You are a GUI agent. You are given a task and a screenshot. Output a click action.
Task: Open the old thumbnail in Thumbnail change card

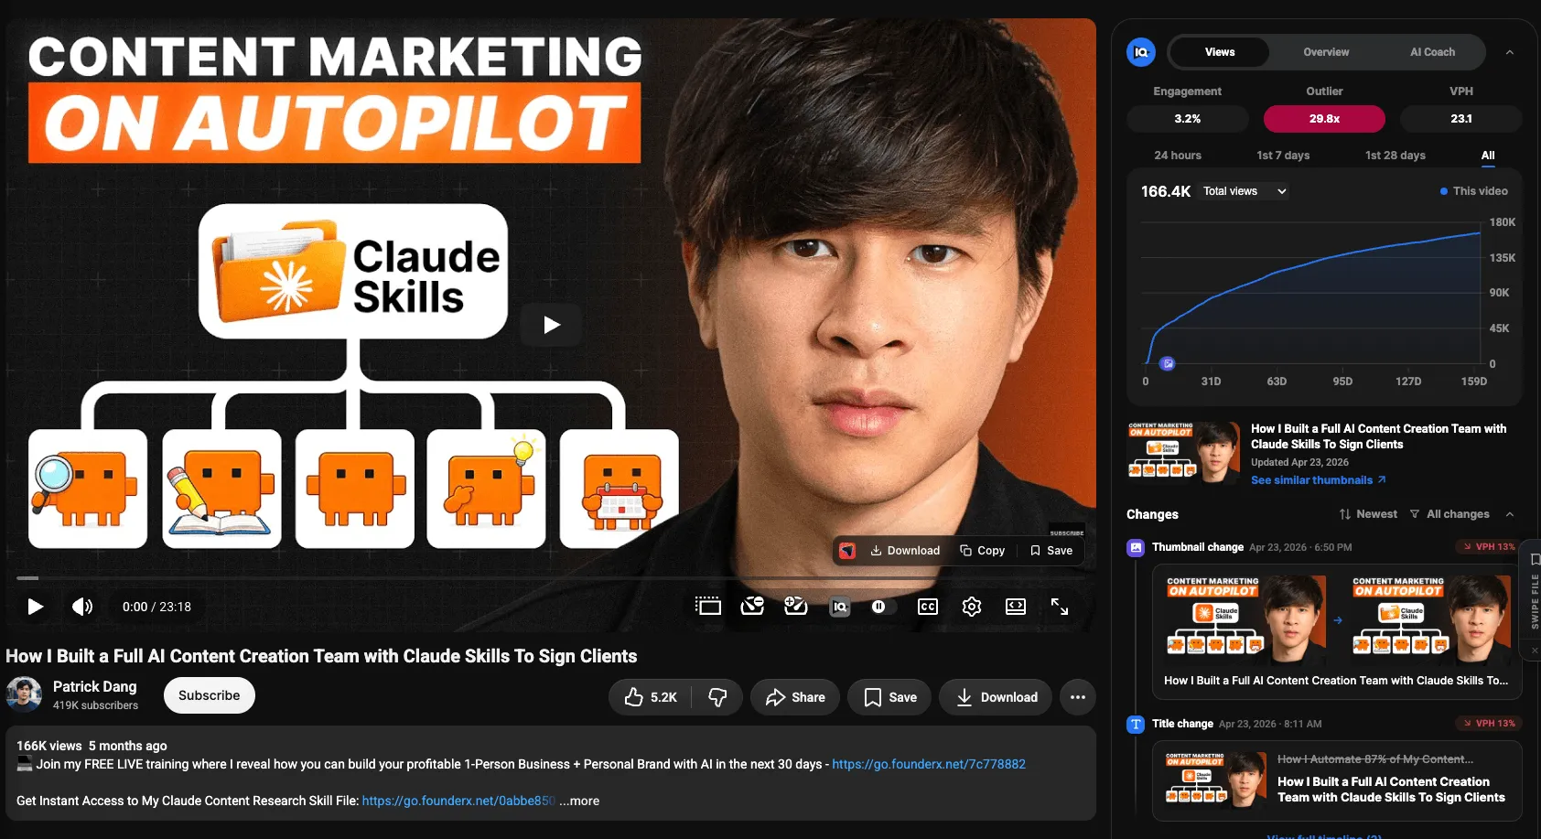pos(1245,618)
